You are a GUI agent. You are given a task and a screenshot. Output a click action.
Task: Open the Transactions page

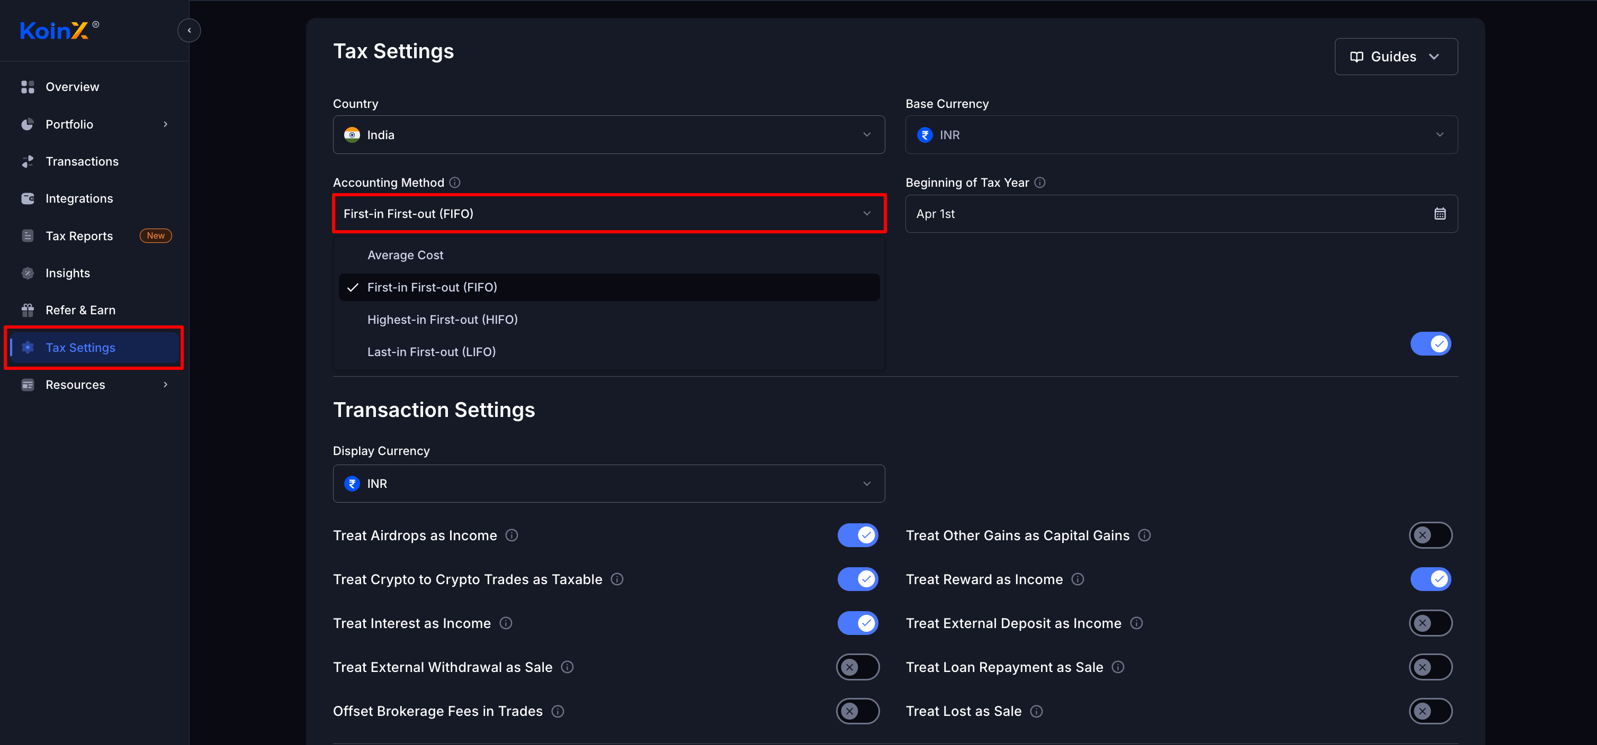82,161
